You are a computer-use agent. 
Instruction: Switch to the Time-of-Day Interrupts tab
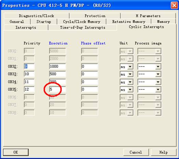coord(82,27)
